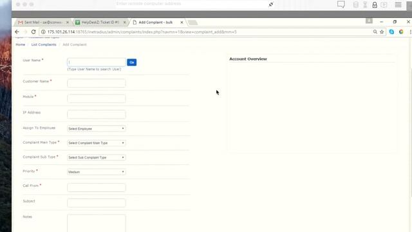Open the remote viewer hamburger menu

tap(398, 5)
